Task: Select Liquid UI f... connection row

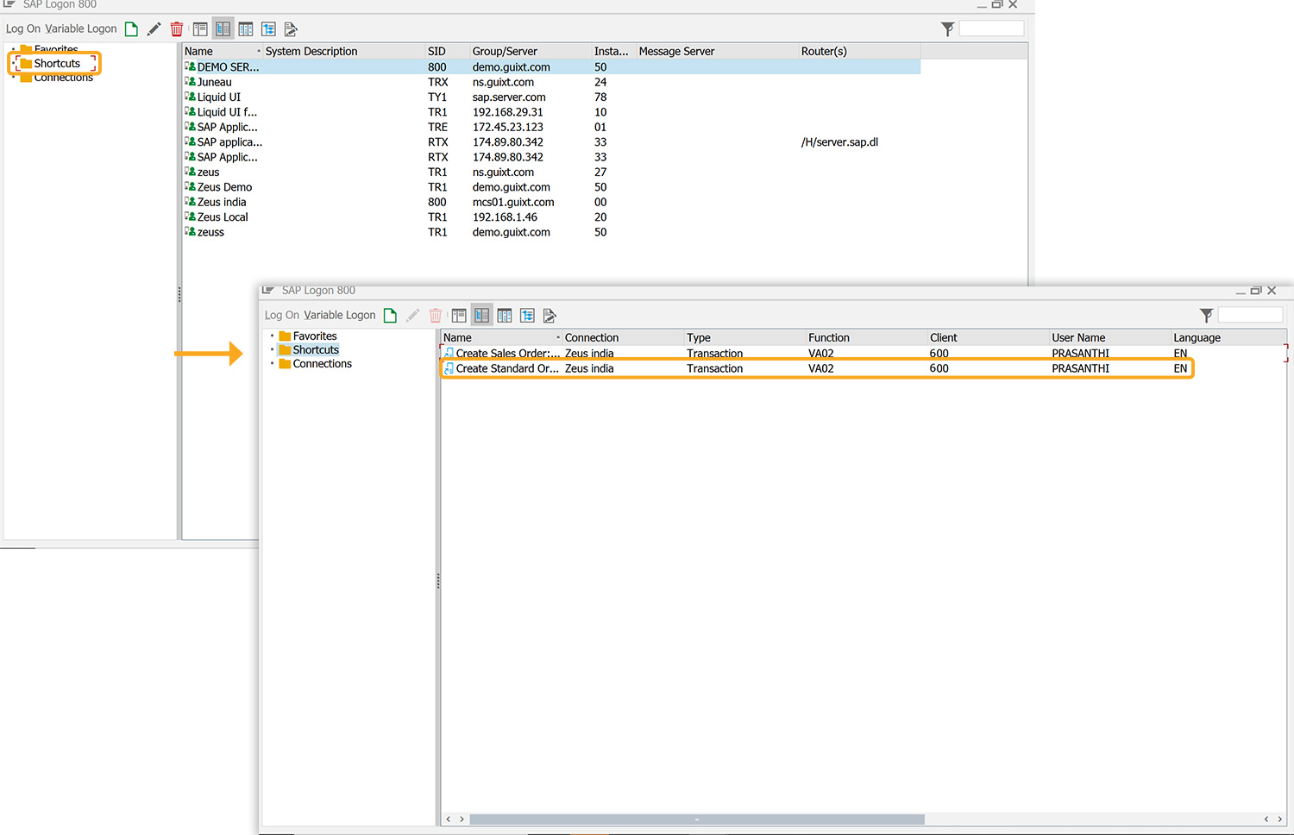Action: tap(551, 112)
